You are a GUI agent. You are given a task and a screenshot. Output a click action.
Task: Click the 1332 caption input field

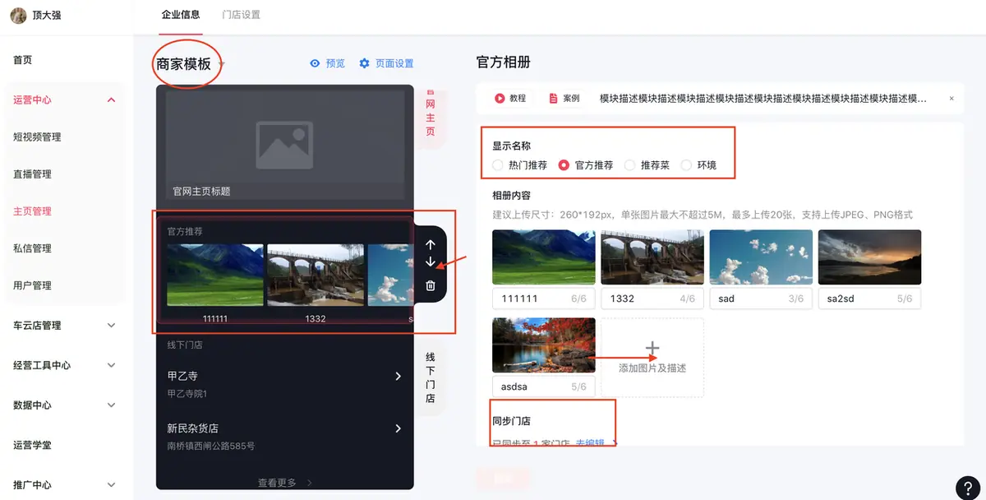point(652,299)
